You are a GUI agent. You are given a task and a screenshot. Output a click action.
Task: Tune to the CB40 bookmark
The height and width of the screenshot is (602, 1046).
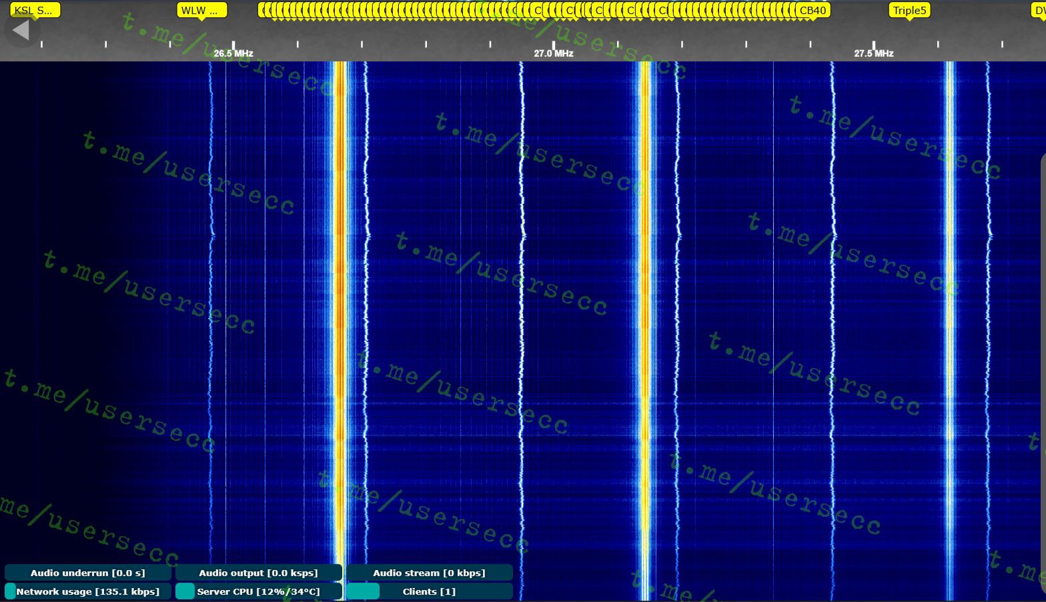pyautogui.click(x=812, y=10)
